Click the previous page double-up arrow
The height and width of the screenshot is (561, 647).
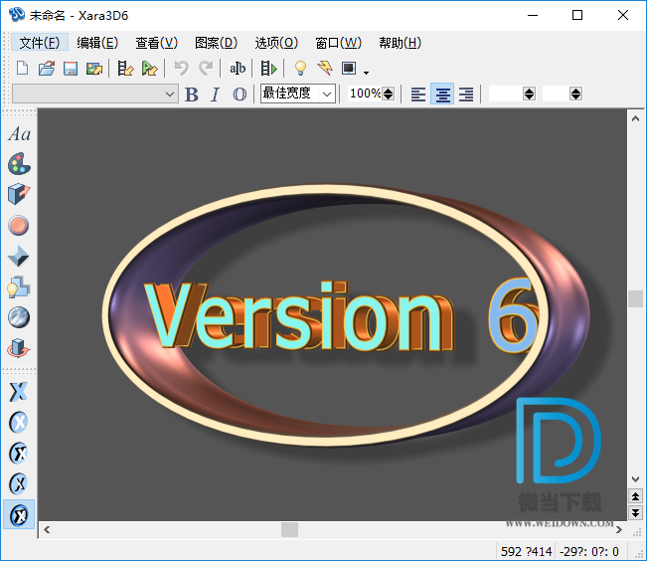(635, 496)
